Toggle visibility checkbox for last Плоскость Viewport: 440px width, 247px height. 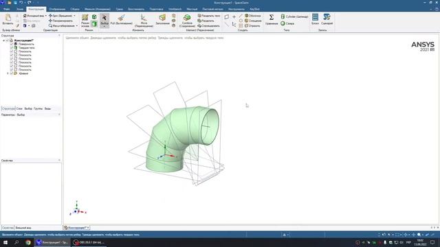click(x=12, y=69)
